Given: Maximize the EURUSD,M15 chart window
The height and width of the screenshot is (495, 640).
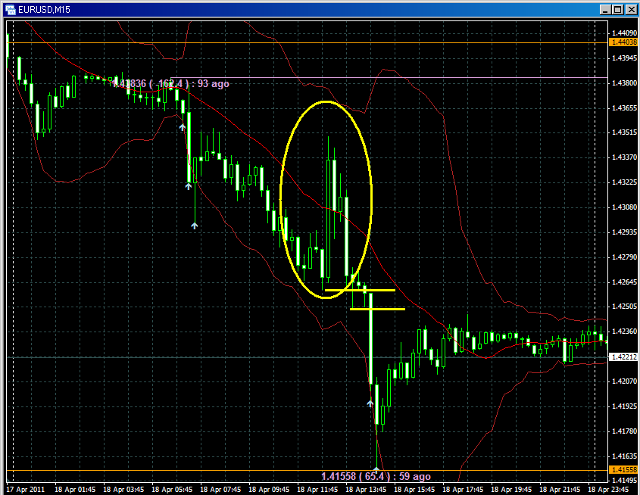Looking at the screenshot, I should tap(618, 9).
